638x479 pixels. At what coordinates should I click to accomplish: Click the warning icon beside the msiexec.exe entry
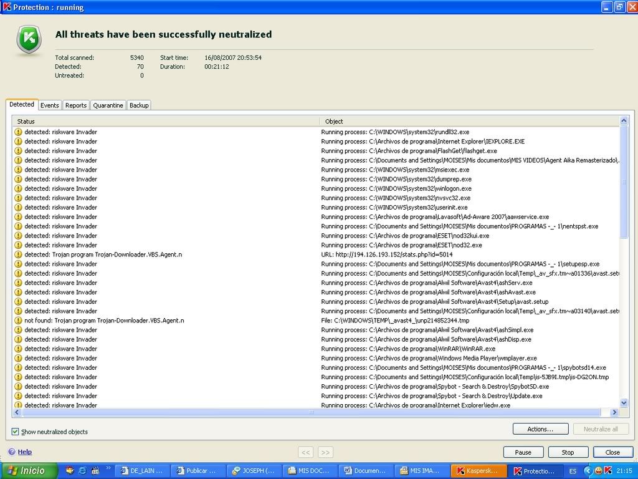click(x=18, y=170)
